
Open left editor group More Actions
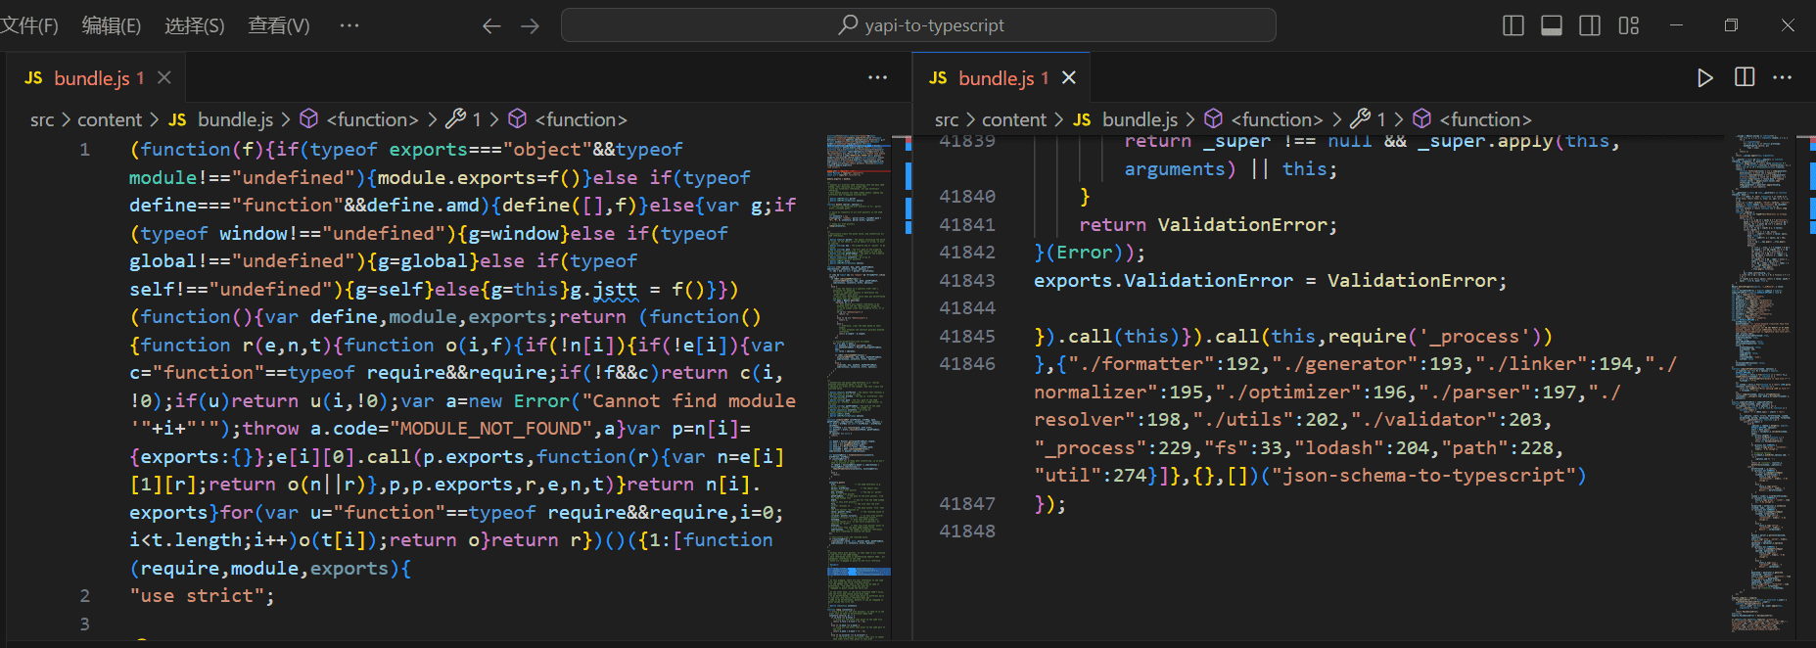(877, 77)
